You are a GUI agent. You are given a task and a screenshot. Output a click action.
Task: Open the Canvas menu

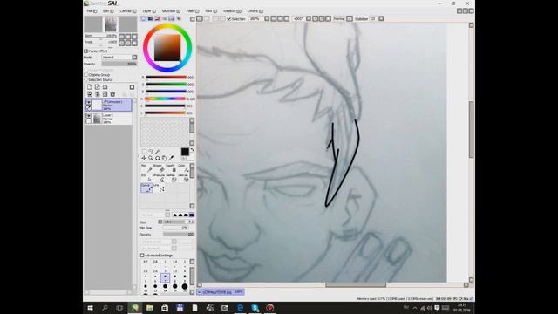tap(128, 11)
